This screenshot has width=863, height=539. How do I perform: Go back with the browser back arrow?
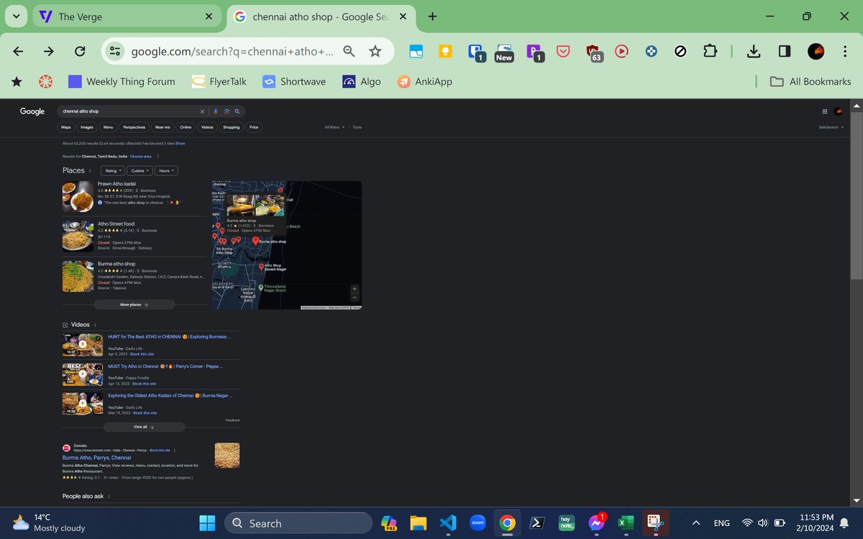pos(19,51)
